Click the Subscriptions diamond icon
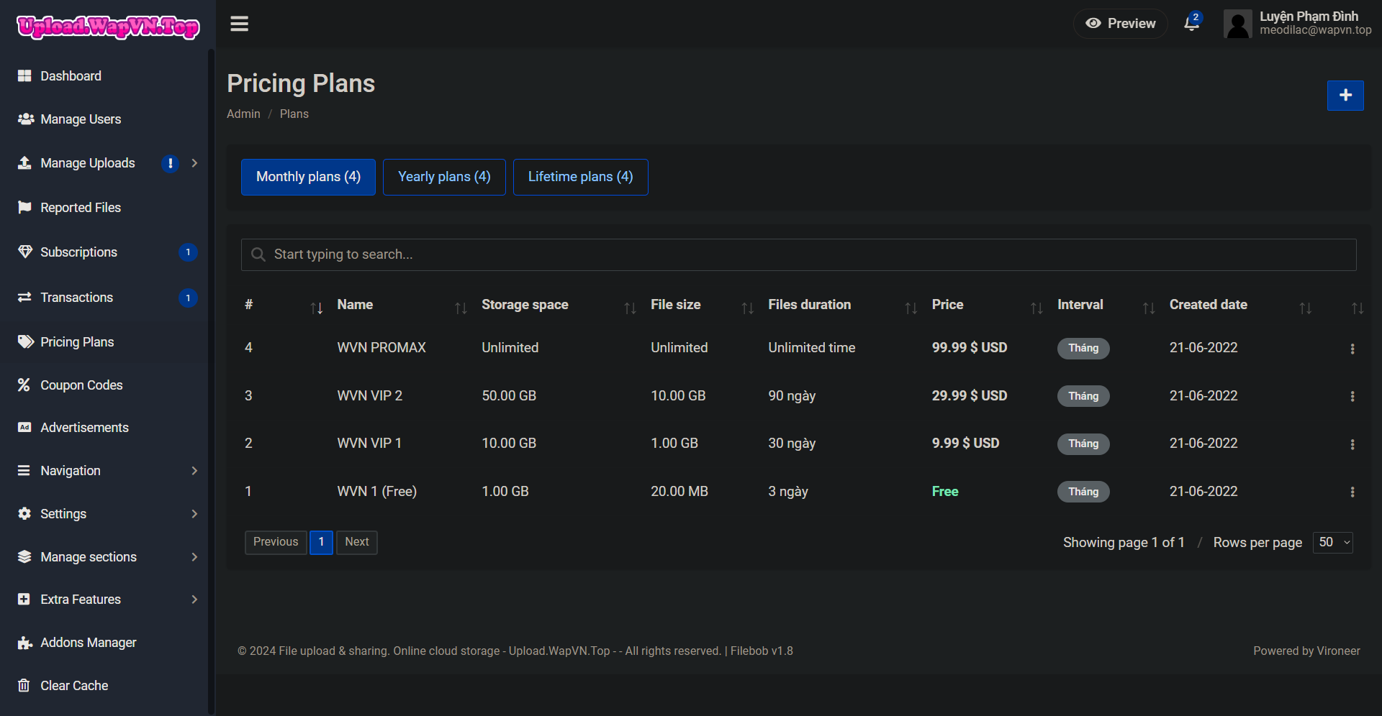The width and height of the screenshot is (1382, 716). tap(24, 252)
